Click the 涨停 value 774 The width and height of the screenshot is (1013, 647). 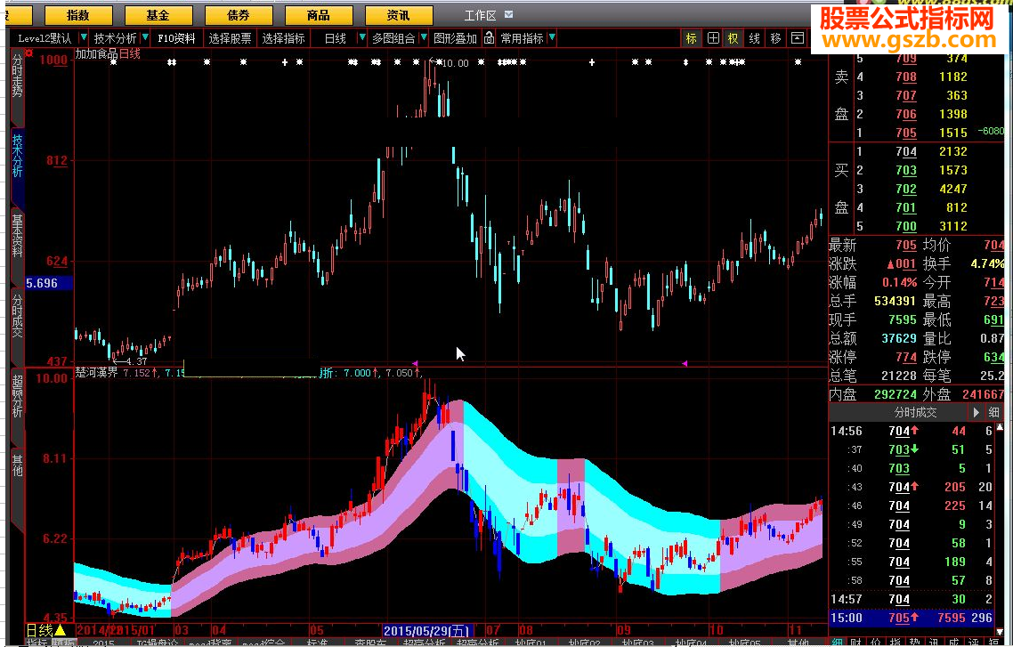(906, 357)
